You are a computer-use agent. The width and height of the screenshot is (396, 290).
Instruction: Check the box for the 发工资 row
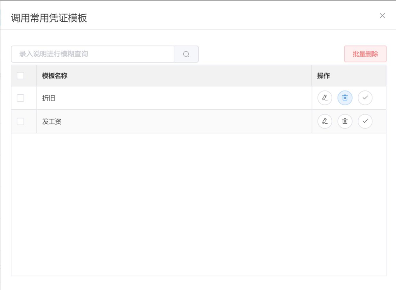(x=20, y=121)
